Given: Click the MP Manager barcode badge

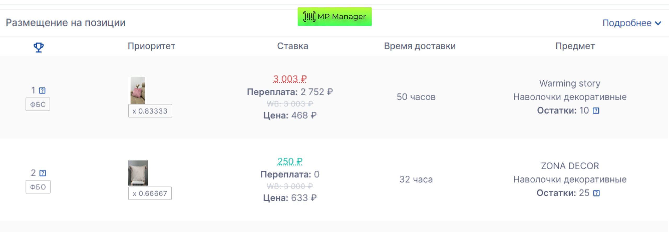Looking at the screenshot, I should tap(334, 17).
